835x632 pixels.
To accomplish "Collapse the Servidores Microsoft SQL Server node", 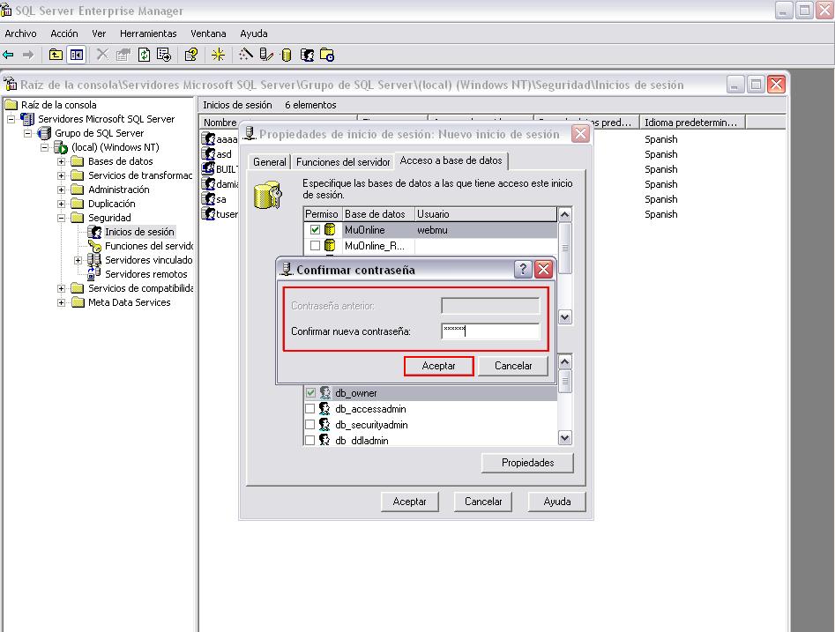I will click(x=11, y=119).
